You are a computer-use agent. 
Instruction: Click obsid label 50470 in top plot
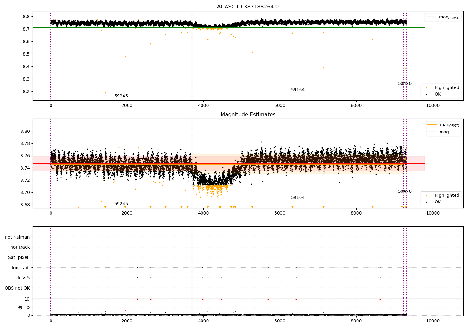click(x=405, y=84)
